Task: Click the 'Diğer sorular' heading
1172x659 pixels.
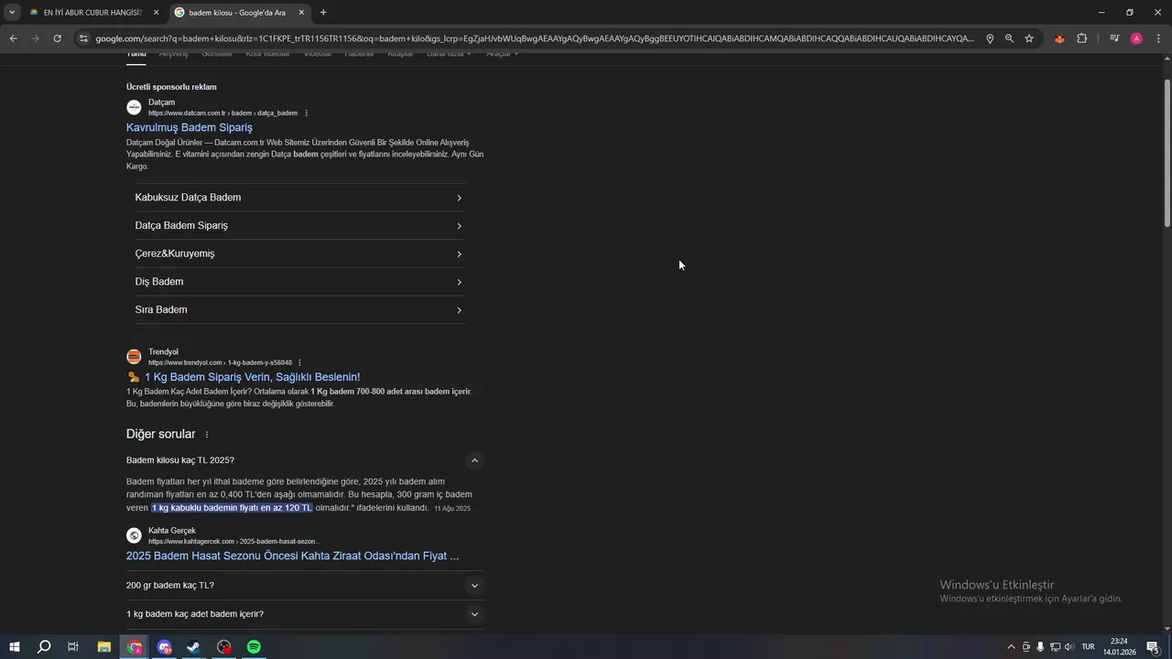Action: (161, 434)
